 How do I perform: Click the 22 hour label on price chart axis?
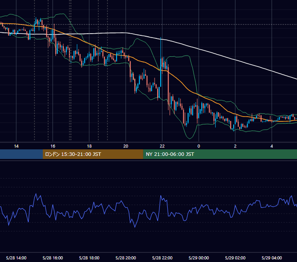point(162,146)
